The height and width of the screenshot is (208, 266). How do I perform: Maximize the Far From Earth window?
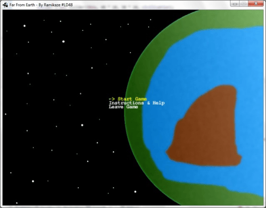point(244,4)
